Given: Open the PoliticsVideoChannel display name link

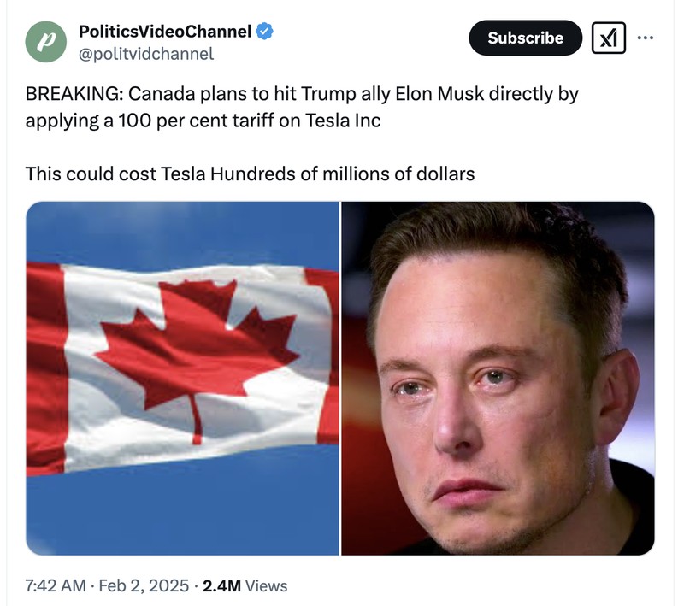Looking at the screenshot, I should pyautogui.click(x=165, y=32).
